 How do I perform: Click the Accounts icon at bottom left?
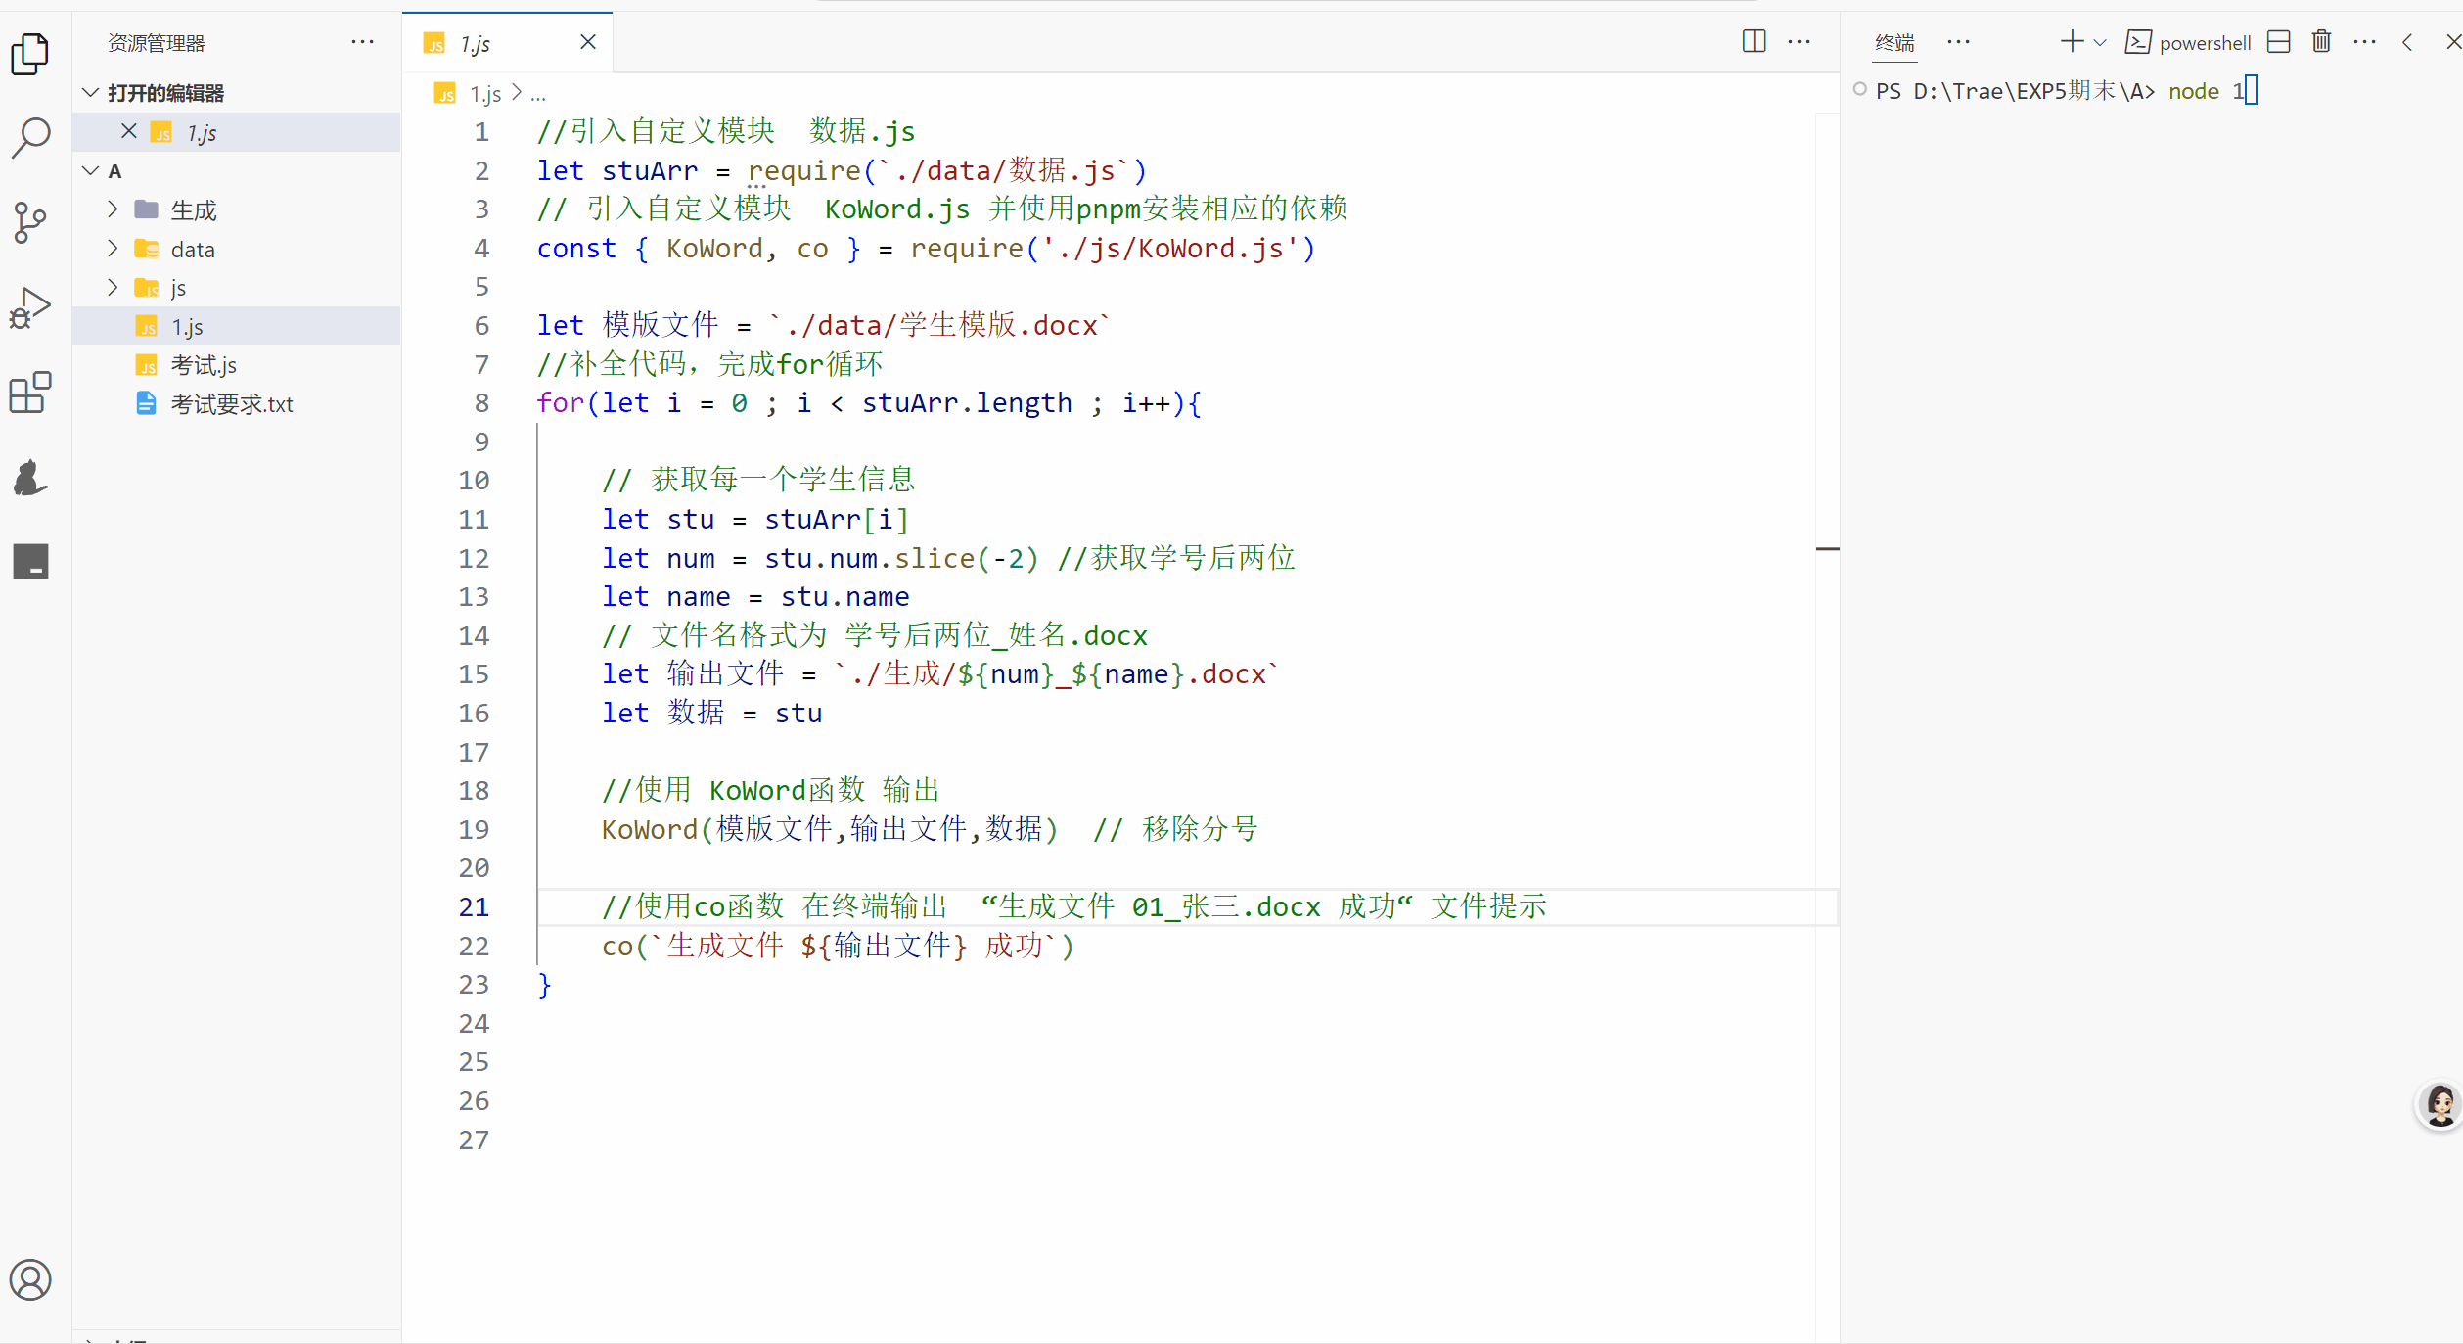(30, 1279)
